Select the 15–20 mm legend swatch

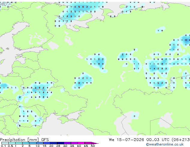(47, 143)
